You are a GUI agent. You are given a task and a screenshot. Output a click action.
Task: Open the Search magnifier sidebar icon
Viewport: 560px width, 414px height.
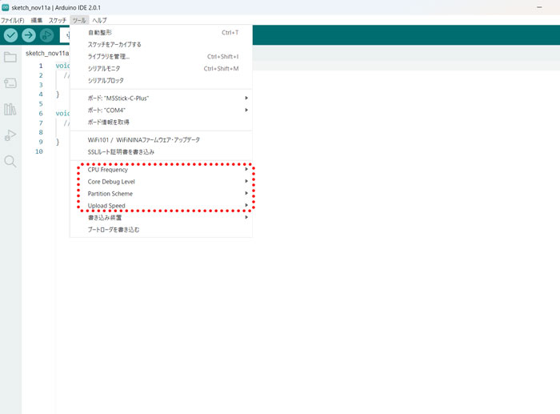tap(10, 162)
